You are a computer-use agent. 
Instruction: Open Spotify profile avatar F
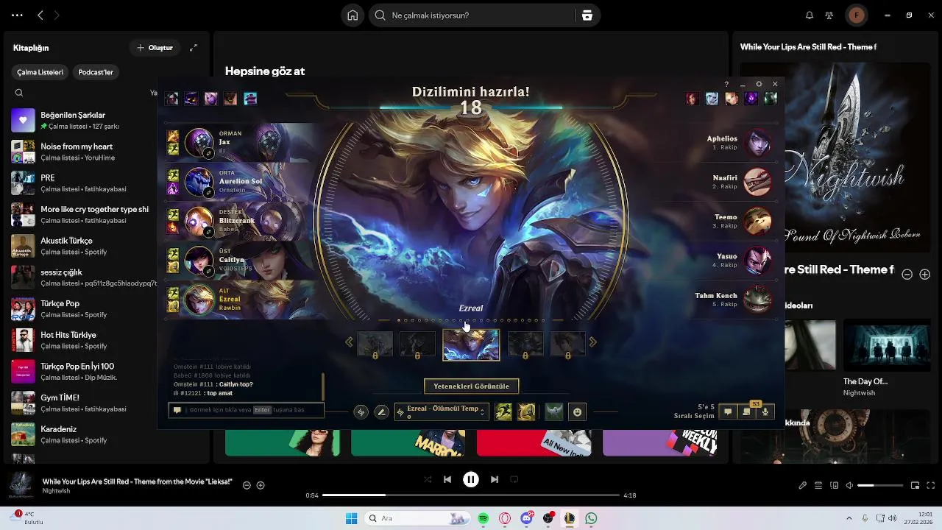pyautogui.click(x=856, y=15)
